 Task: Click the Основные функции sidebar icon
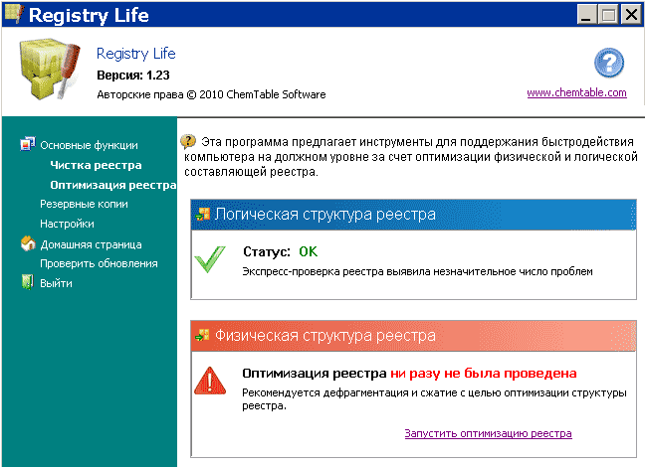(x=28, y=144)
